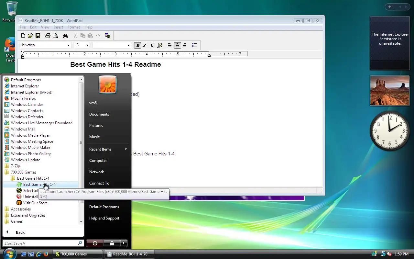414x259 pixels.
Task: Click the power button in Start menu
Action: point(95,243)
